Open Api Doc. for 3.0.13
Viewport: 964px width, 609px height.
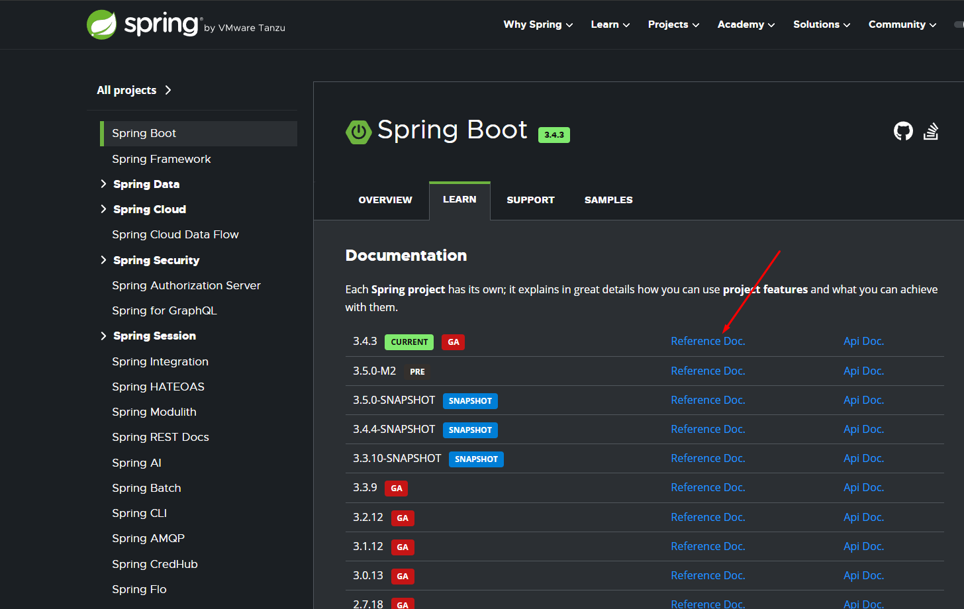863,575
